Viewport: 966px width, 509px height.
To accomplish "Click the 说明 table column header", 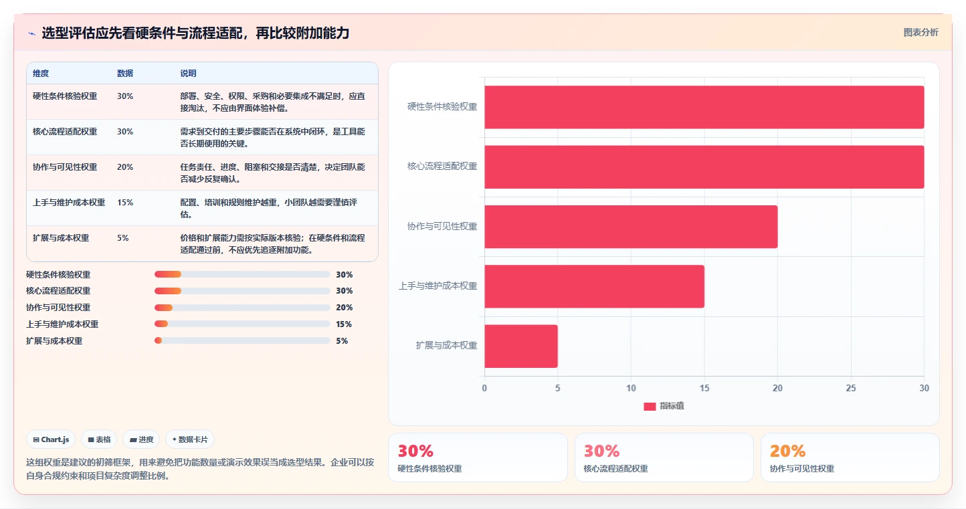I will coord(188,73).
